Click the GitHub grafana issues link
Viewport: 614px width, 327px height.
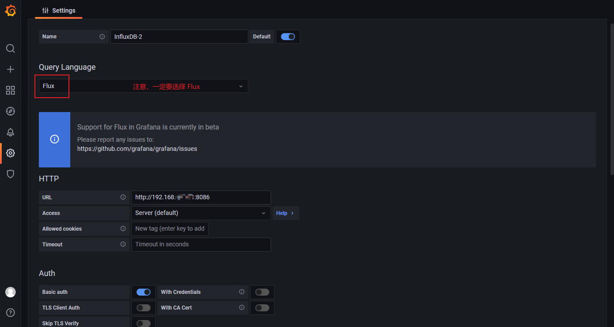point(137,149)
